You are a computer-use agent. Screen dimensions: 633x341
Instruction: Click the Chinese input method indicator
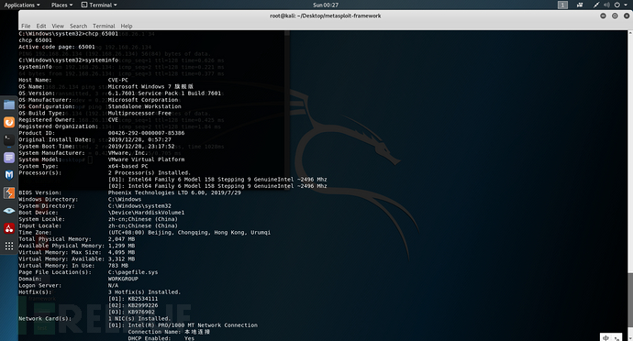tap(605, 337)
